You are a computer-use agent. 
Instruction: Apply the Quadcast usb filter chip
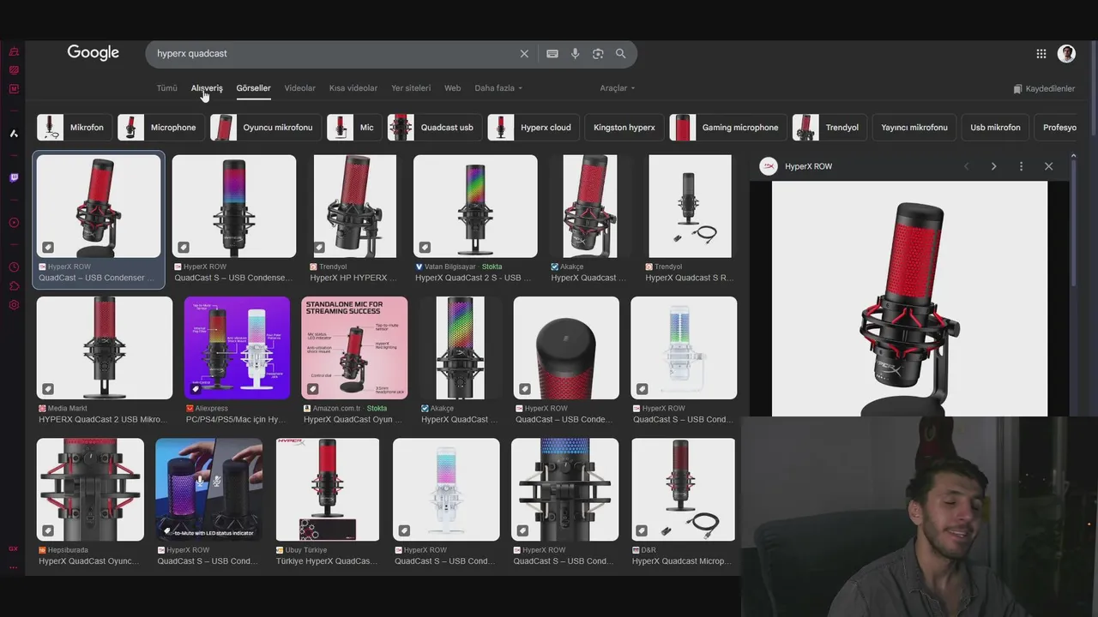coord(434,128)
